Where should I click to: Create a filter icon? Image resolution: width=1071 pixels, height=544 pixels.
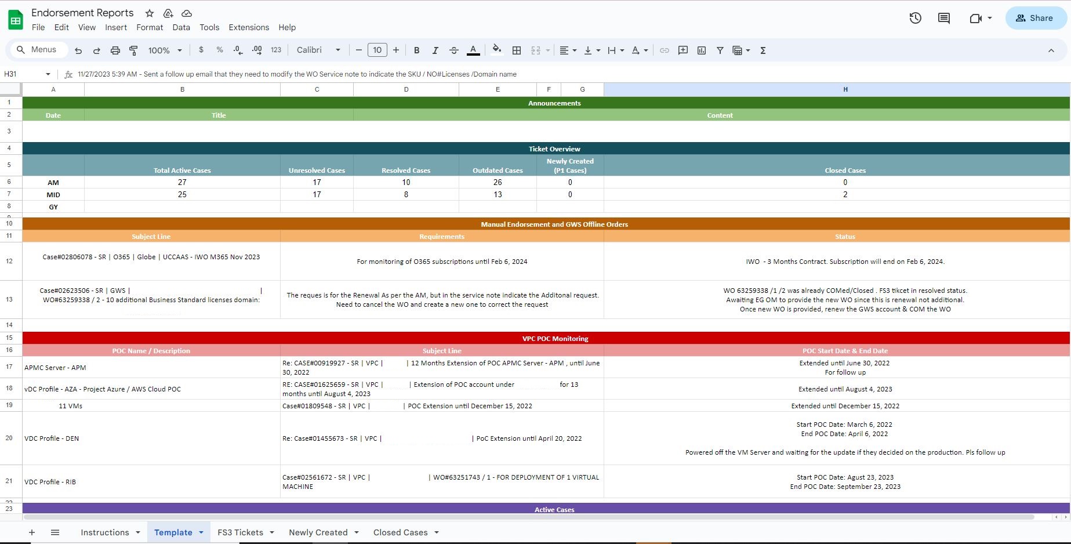pos(720,50)
